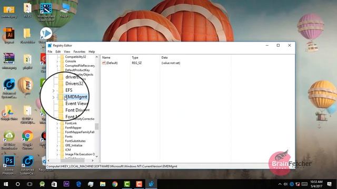The height and width of the screenshot is (189, 337).
Task: Open Chrome from the taskbar
Action: 115,184
